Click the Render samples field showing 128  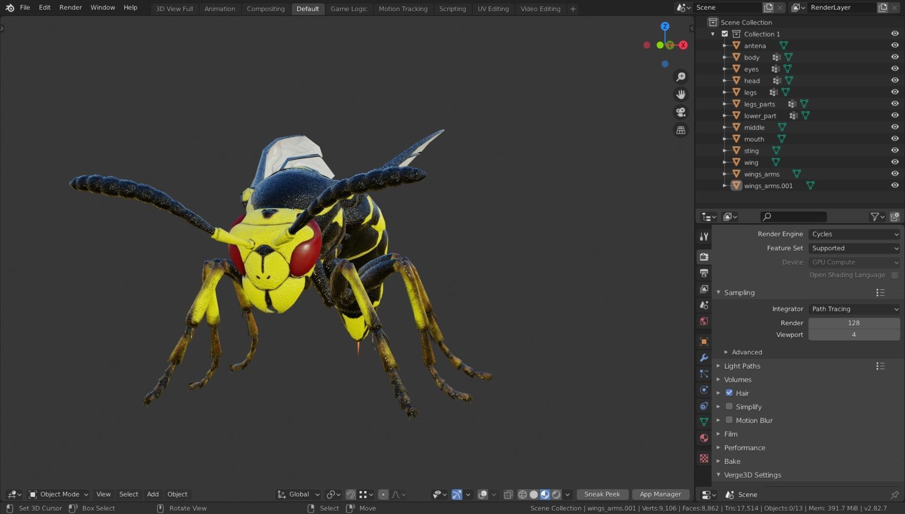854,323
